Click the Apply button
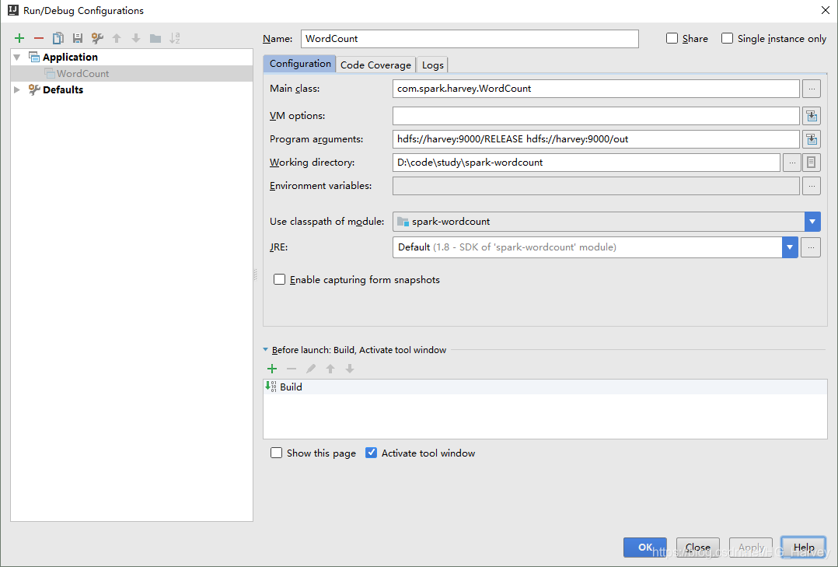This screenshot has height=567, width=838. [x=751, y=548]
